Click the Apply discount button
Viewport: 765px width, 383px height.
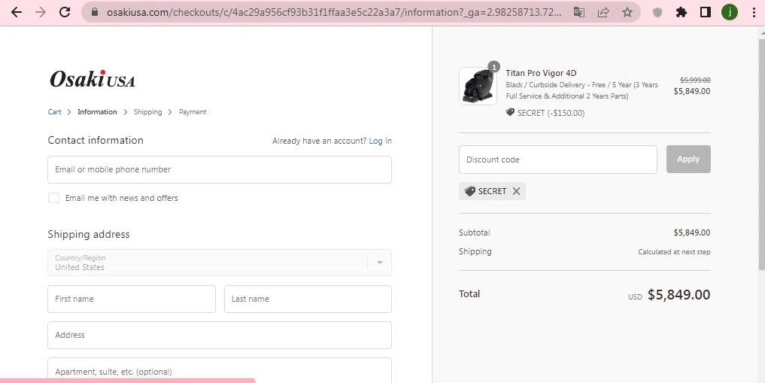(x=688, y=159)
